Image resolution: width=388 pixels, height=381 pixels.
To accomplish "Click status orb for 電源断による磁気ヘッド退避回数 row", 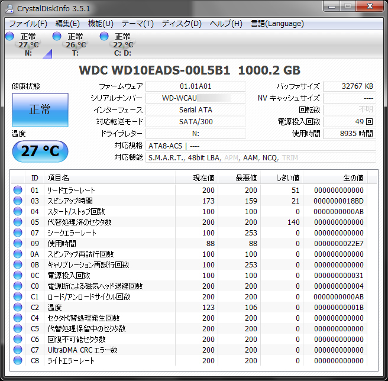I will (18, 286).
